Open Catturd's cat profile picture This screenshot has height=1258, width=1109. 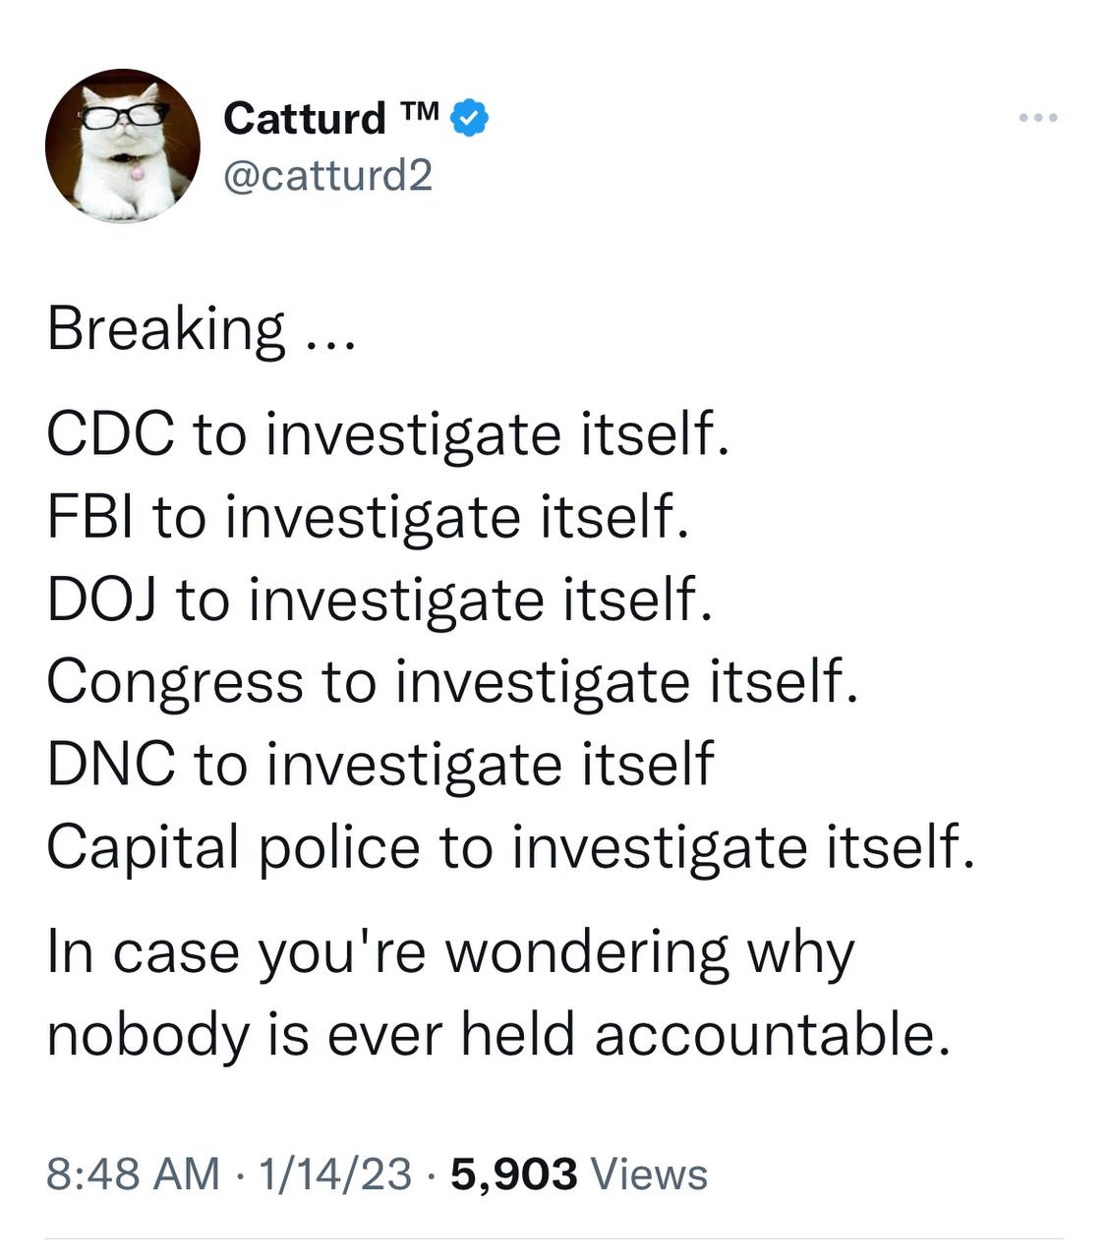123,145
